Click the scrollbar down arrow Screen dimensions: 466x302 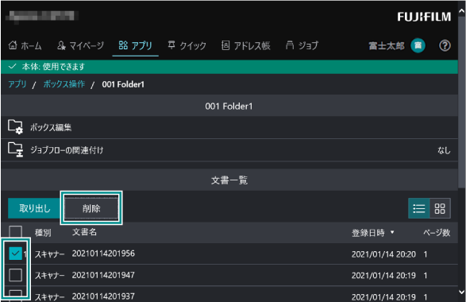tap(461, 292)
